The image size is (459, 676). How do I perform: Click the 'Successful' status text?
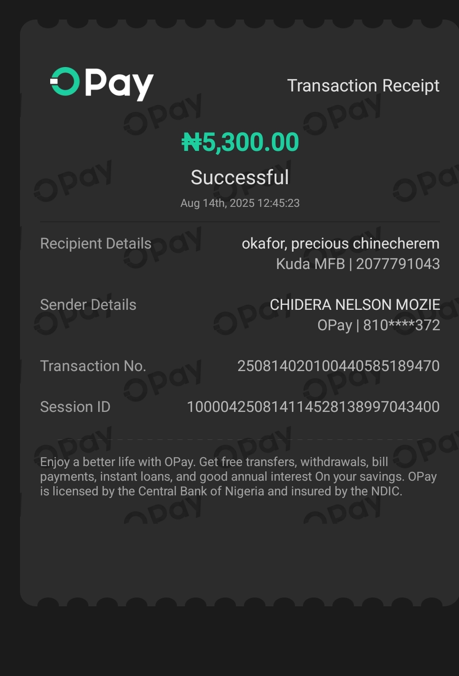pyautogui.click(x=240, y=178)
